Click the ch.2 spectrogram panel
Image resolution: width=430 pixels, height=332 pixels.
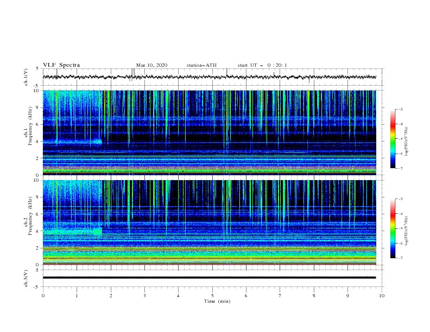pos(210,222)
